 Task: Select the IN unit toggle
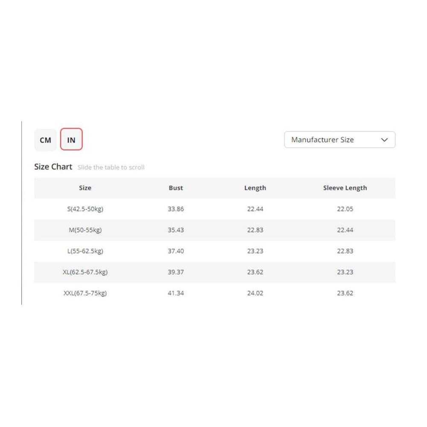tap(71, 140)
